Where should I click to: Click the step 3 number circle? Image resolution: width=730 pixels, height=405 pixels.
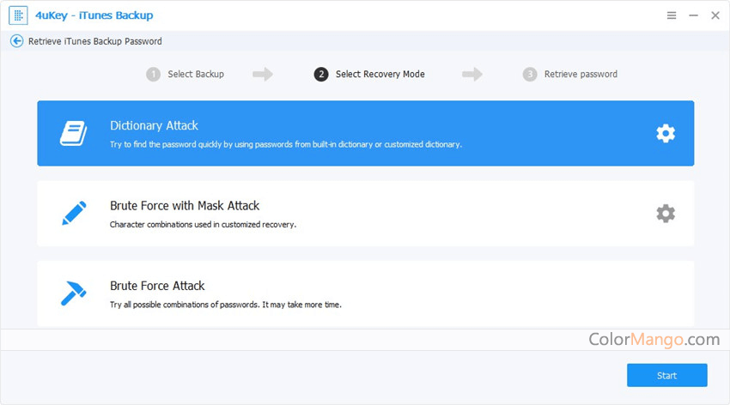pyautogui.click(x=530, y=75)
